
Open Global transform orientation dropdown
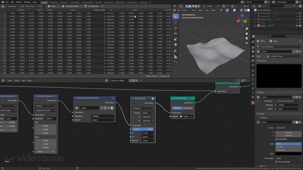click(209, 6)
